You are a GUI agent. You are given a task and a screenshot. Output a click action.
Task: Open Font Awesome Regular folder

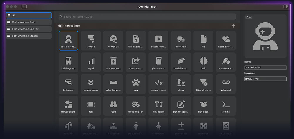(29, 29)
